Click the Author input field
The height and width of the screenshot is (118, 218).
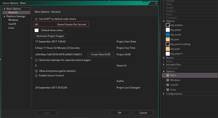pos(74,81)
